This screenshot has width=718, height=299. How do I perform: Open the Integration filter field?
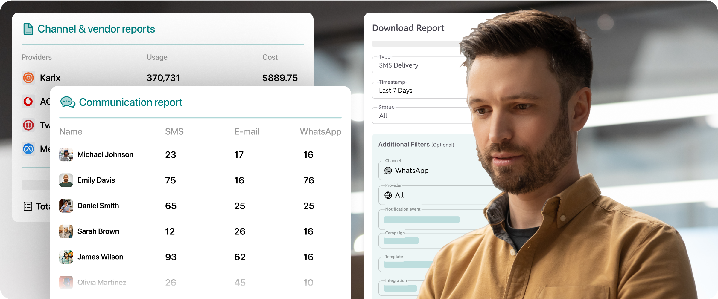pos(401,288)
